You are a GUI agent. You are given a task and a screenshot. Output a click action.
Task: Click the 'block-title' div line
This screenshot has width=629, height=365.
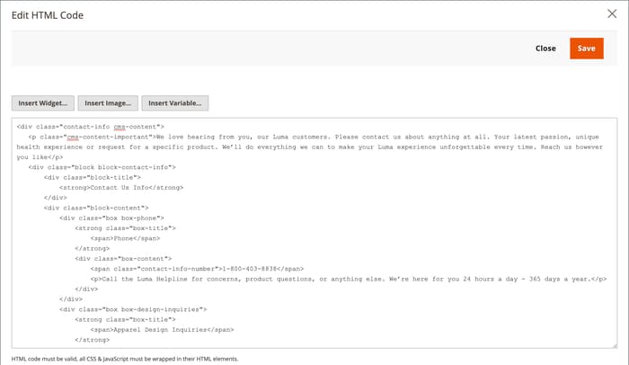pos(93,177)
